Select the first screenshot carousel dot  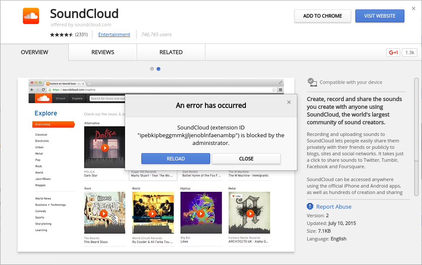pos(152,69)
